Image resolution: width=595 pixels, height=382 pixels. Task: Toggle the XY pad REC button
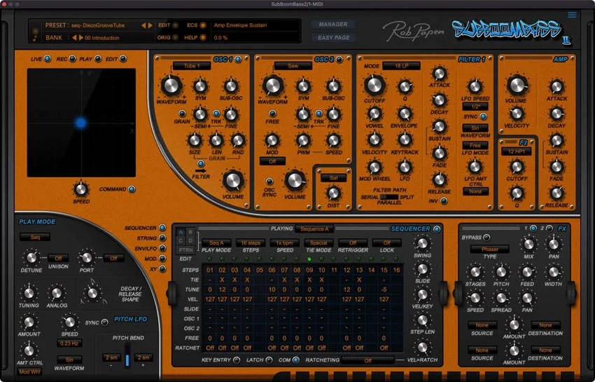(72, 59)
